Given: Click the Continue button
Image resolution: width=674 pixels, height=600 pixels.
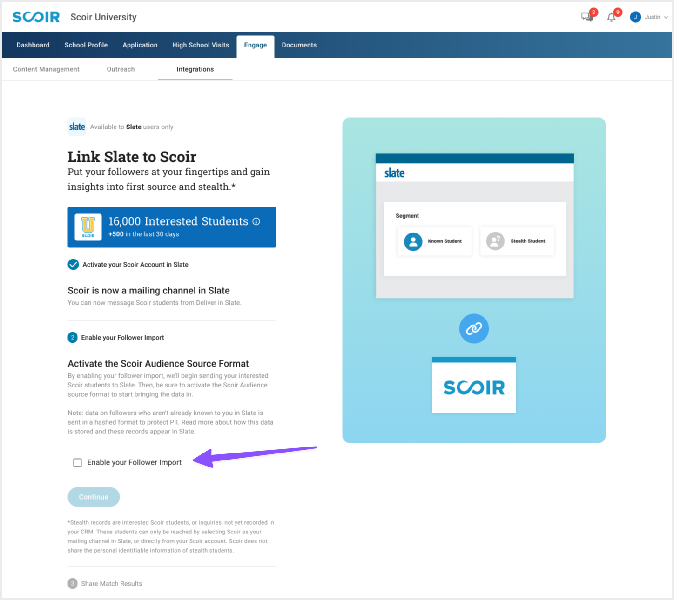Looking at the screenshot, I should 94,497.
